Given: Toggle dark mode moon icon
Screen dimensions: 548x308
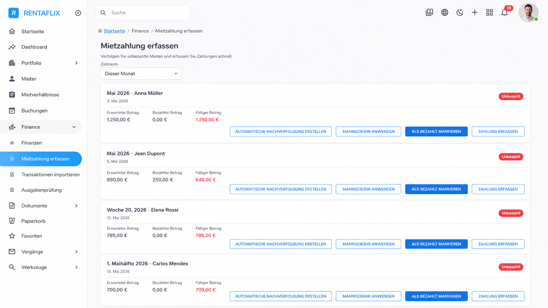Looking at the screenshot, I should (x=460, y=12).
